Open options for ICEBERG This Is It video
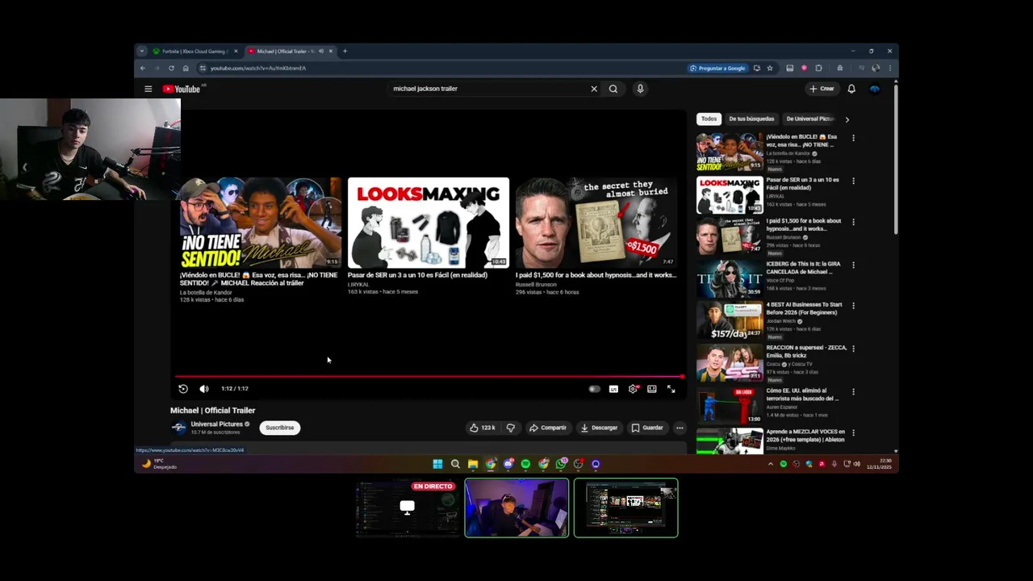The height and width of the screenshot is (581, 1033). coord(853,265)
